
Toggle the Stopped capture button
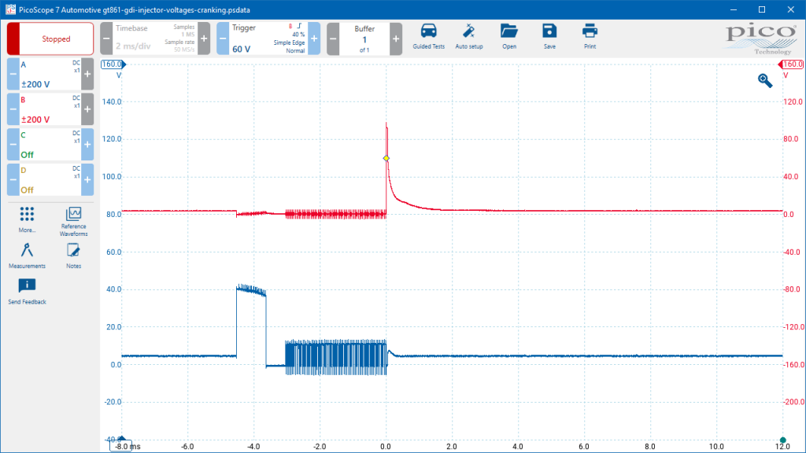point(50,39)
